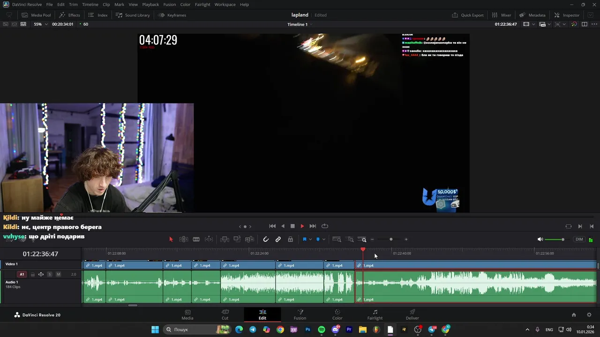Adjust the timeline zoom slider handle
This screenshot has width=600, height=337.
pyautogui.click(x=391, y=239)
